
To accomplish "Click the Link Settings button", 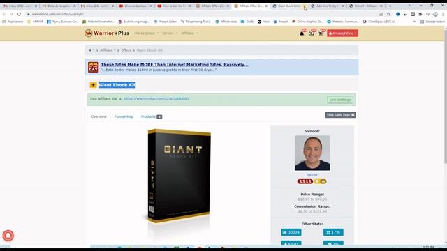I will (340, 100).
